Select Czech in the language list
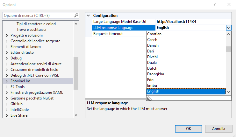 point(186,40)
